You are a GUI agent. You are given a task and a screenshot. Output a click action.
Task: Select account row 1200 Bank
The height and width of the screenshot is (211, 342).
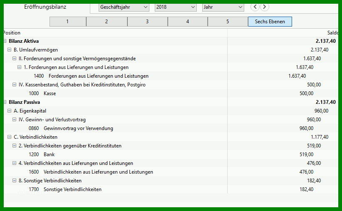click(171, 155)
